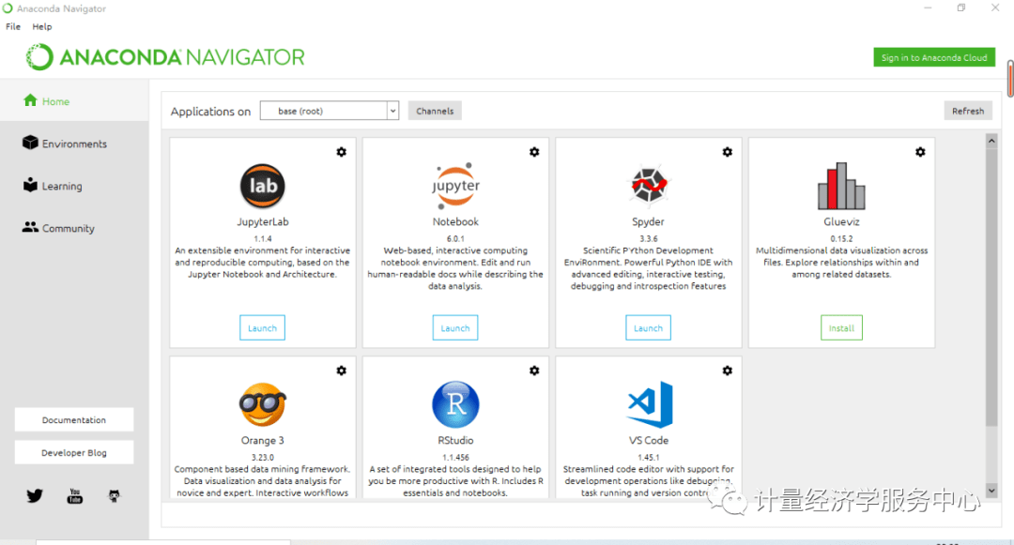
Task: Click the applications list scrollbar thumb
Action: pos(991,287)
